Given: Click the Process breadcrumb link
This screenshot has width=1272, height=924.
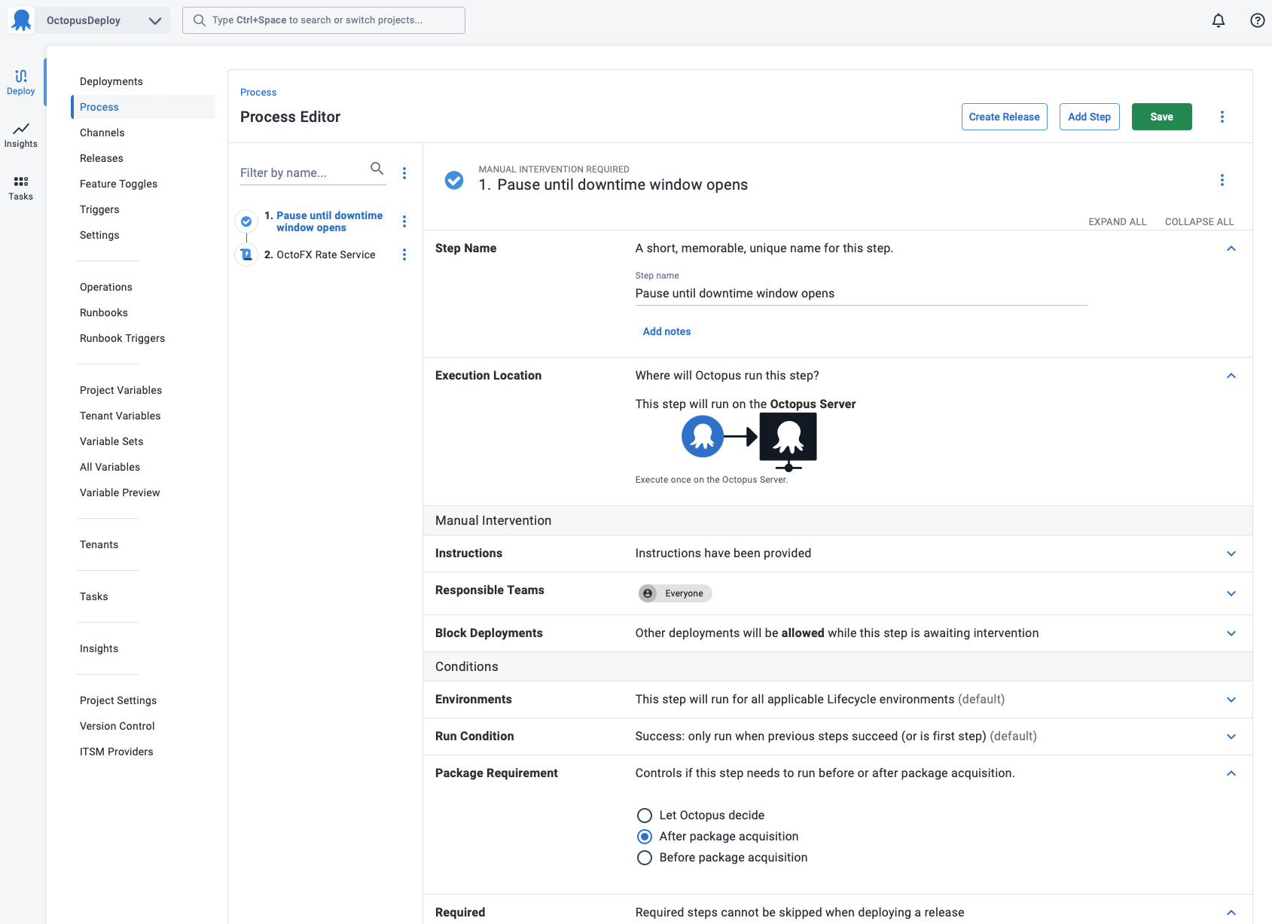Looking at the screenshot, I should [x=258, y=92].
